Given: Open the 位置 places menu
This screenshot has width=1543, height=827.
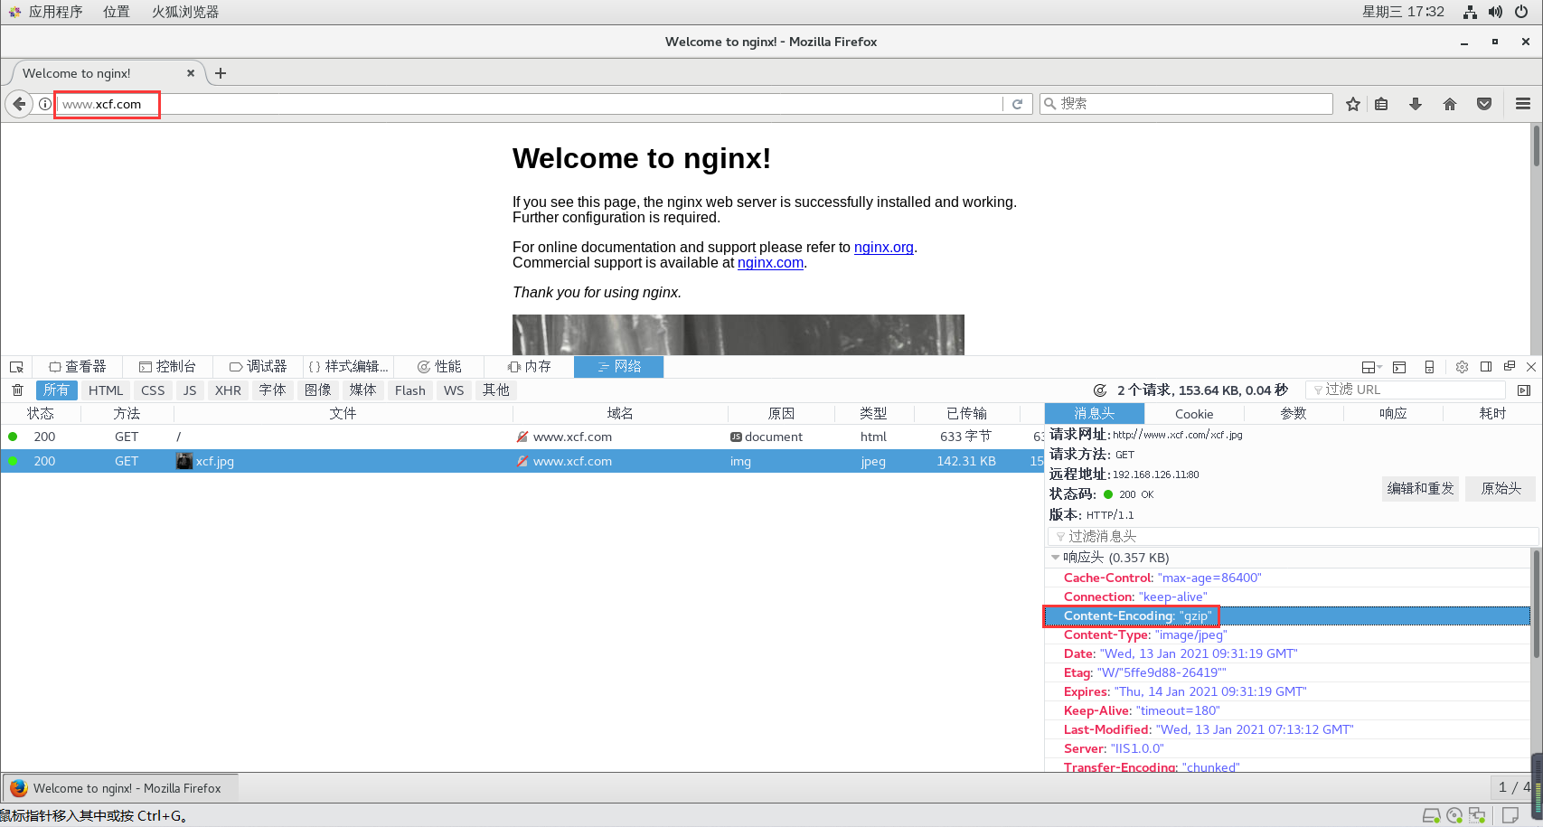Looking at the screenshot, I should pyautogui.click(x=116, y=12).
